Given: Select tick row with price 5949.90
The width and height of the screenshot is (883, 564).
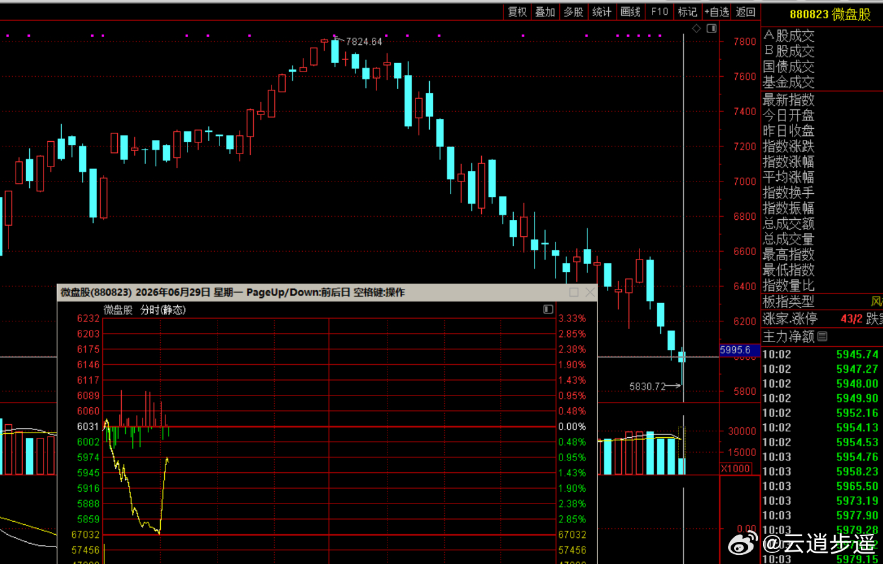Looking at the screenshot, I should (x=822, y=398).
